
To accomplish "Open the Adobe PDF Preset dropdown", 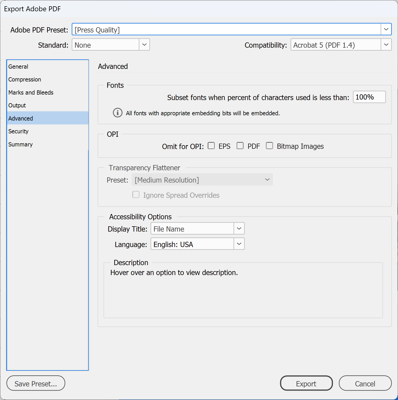I will tap(231, 29).
